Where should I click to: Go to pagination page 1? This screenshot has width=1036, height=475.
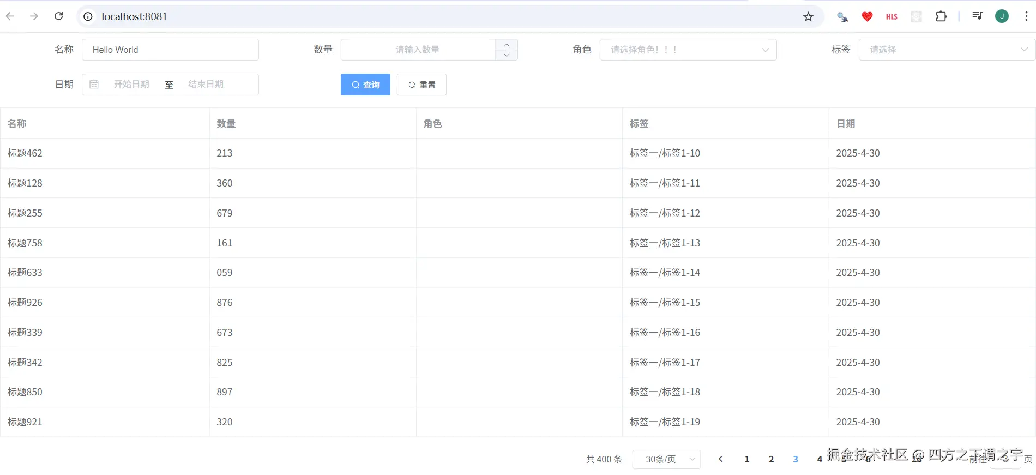(747, 459)
